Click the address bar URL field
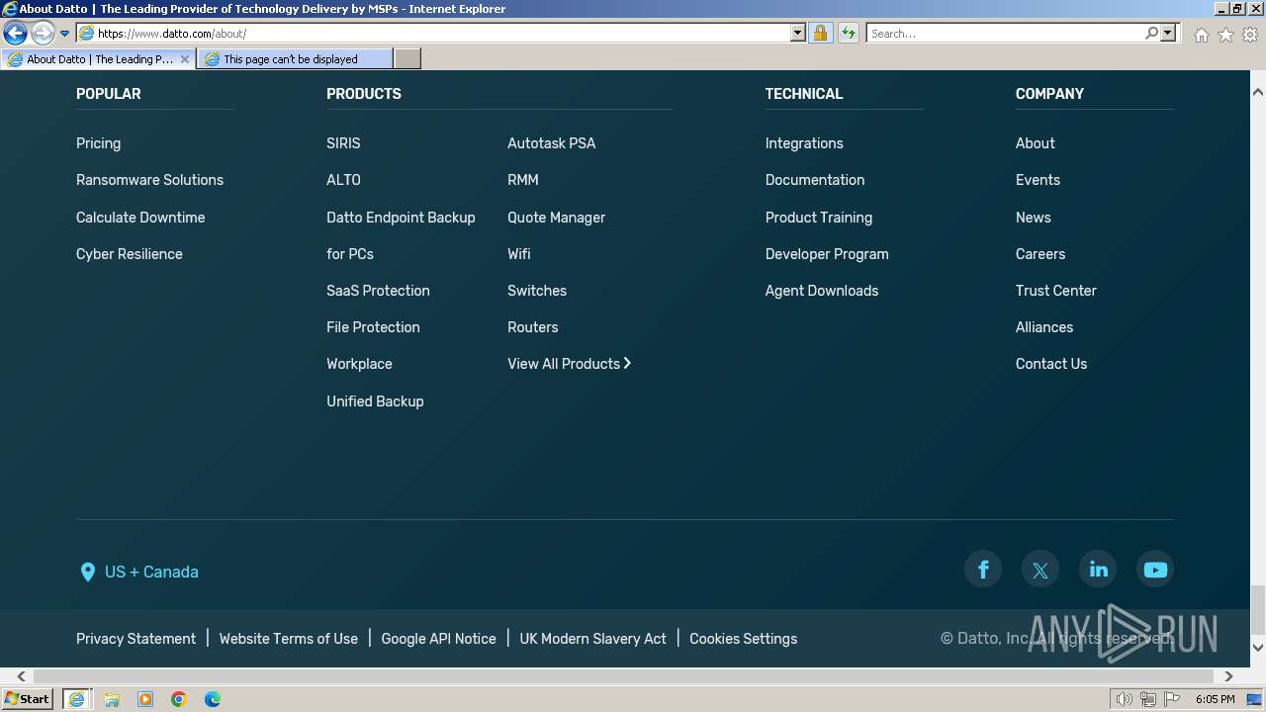 tap(440, 33)
